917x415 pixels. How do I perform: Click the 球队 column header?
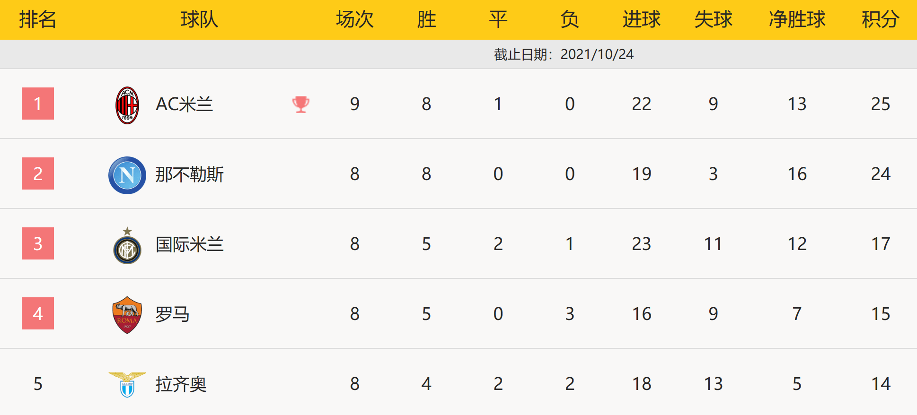pos(199,19)
